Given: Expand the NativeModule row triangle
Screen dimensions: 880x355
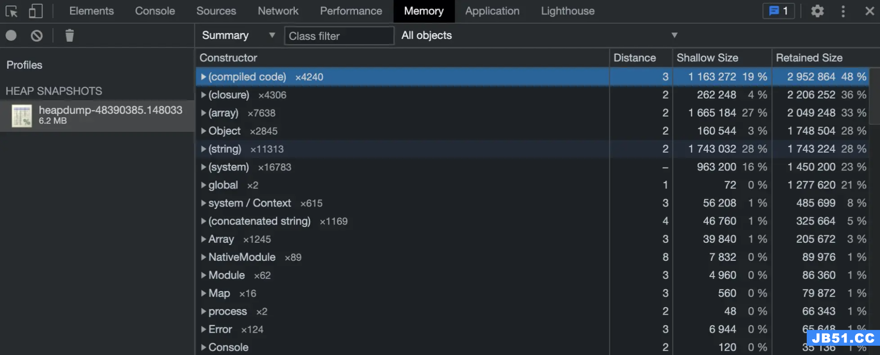Looking at the screenshot, I should click(x=203, y=257).
